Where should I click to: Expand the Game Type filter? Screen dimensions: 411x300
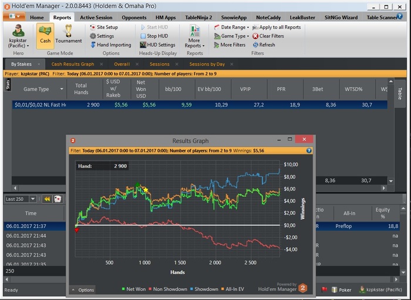231,36
